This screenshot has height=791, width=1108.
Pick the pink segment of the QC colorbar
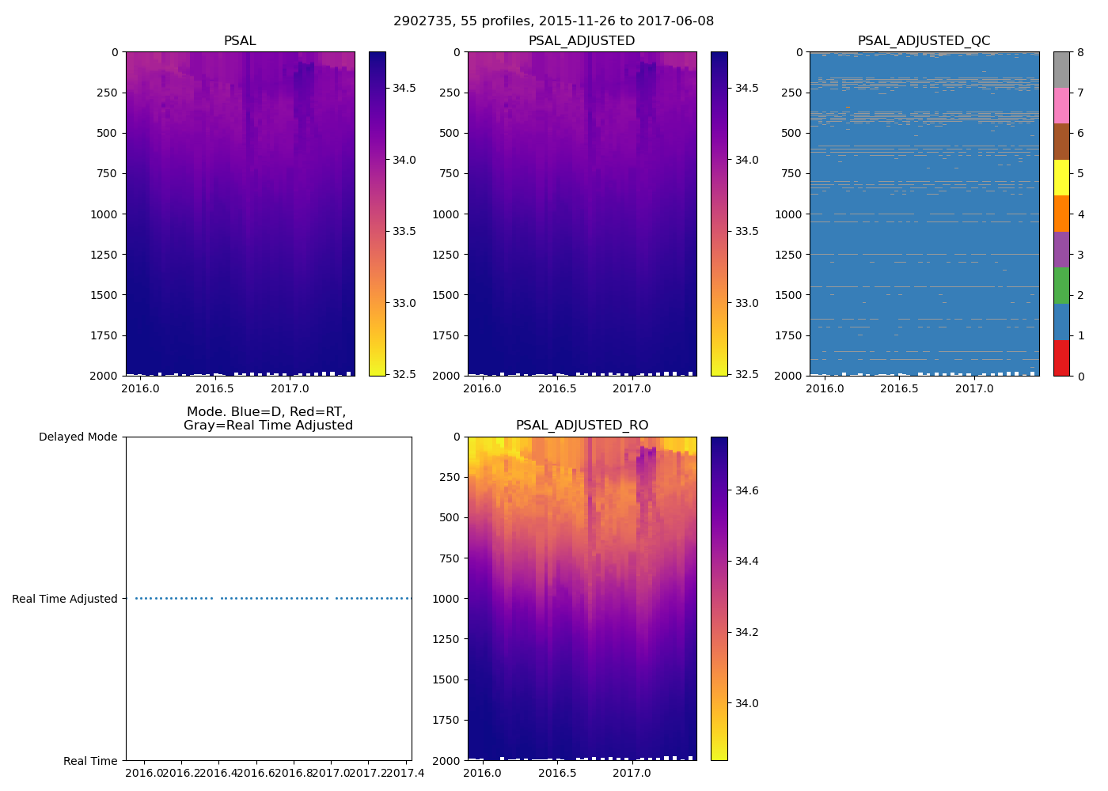point(1061,106)
